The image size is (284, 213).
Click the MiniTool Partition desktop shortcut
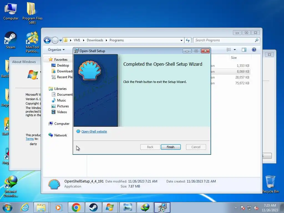click(x=32, y=42)
